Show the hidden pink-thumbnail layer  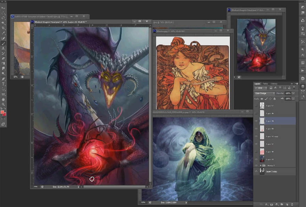(x=256, y=152)
